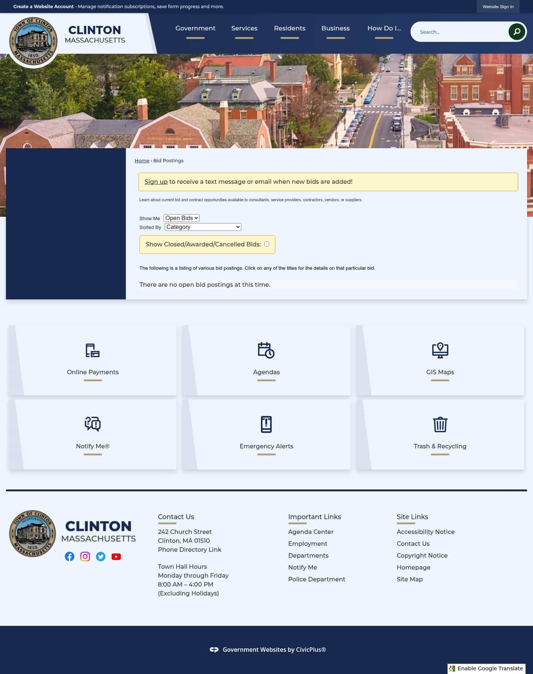Click Enable Google Translate button
Viewport: 533px width, 674px height.
pyautogui.click(x=486, y=668)
